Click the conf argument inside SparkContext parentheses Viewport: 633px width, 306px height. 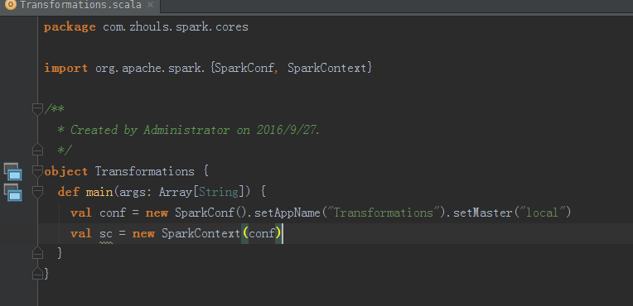[262, 233]
